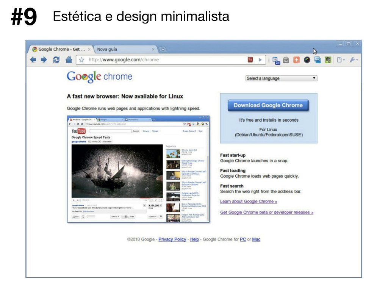The width and height of the screenshot is (388, 291).
Task: Open the Mac link in footer
Action: point(256,239)
